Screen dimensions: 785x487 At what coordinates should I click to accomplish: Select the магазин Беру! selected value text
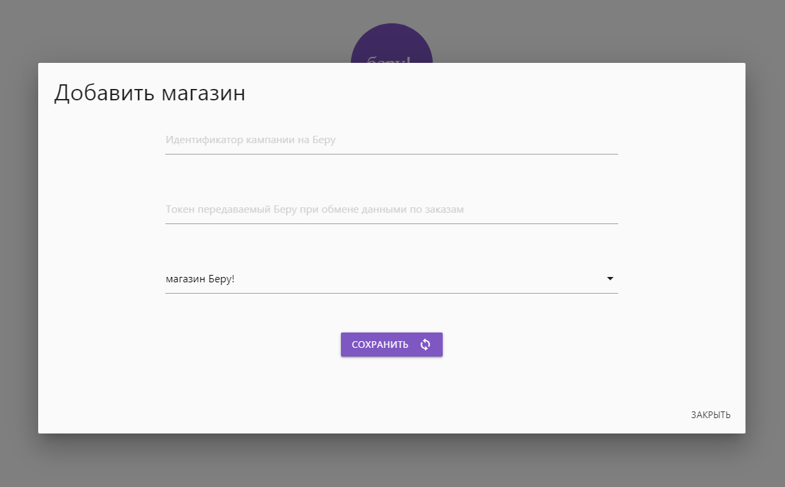pyautogui.click(x=200, y=279)
